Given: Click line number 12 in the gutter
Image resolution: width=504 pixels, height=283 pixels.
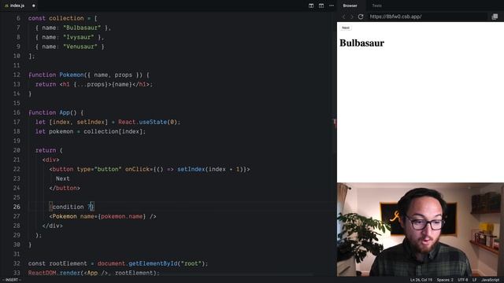Looking at the screenshot, I should [17, 75].
